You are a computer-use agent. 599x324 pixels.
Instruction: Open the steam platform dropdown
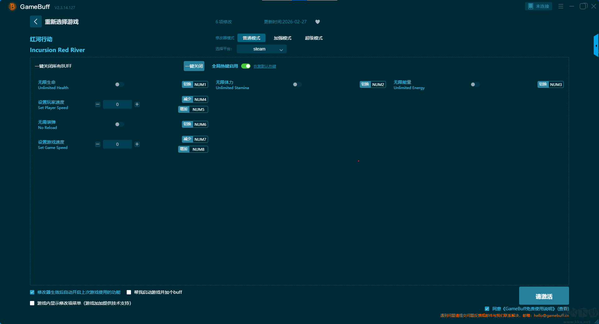pos(261,49)
